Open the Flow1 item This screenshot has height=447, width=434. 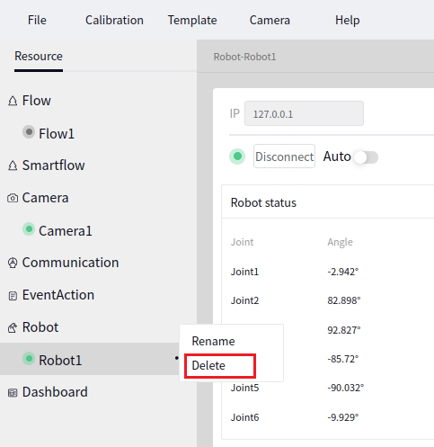[57, 133]
